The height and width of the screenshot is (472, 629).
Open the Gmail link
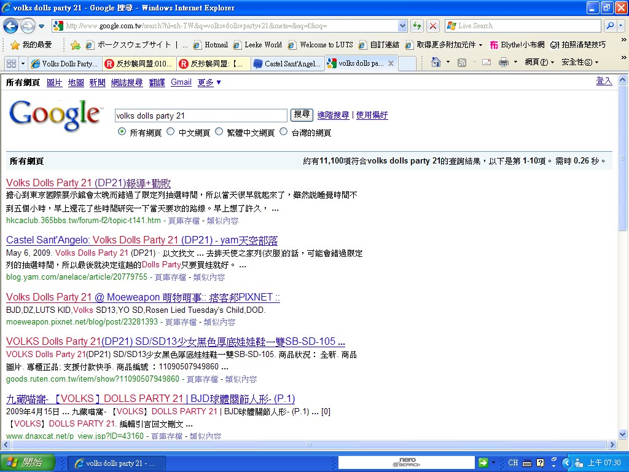181,82
